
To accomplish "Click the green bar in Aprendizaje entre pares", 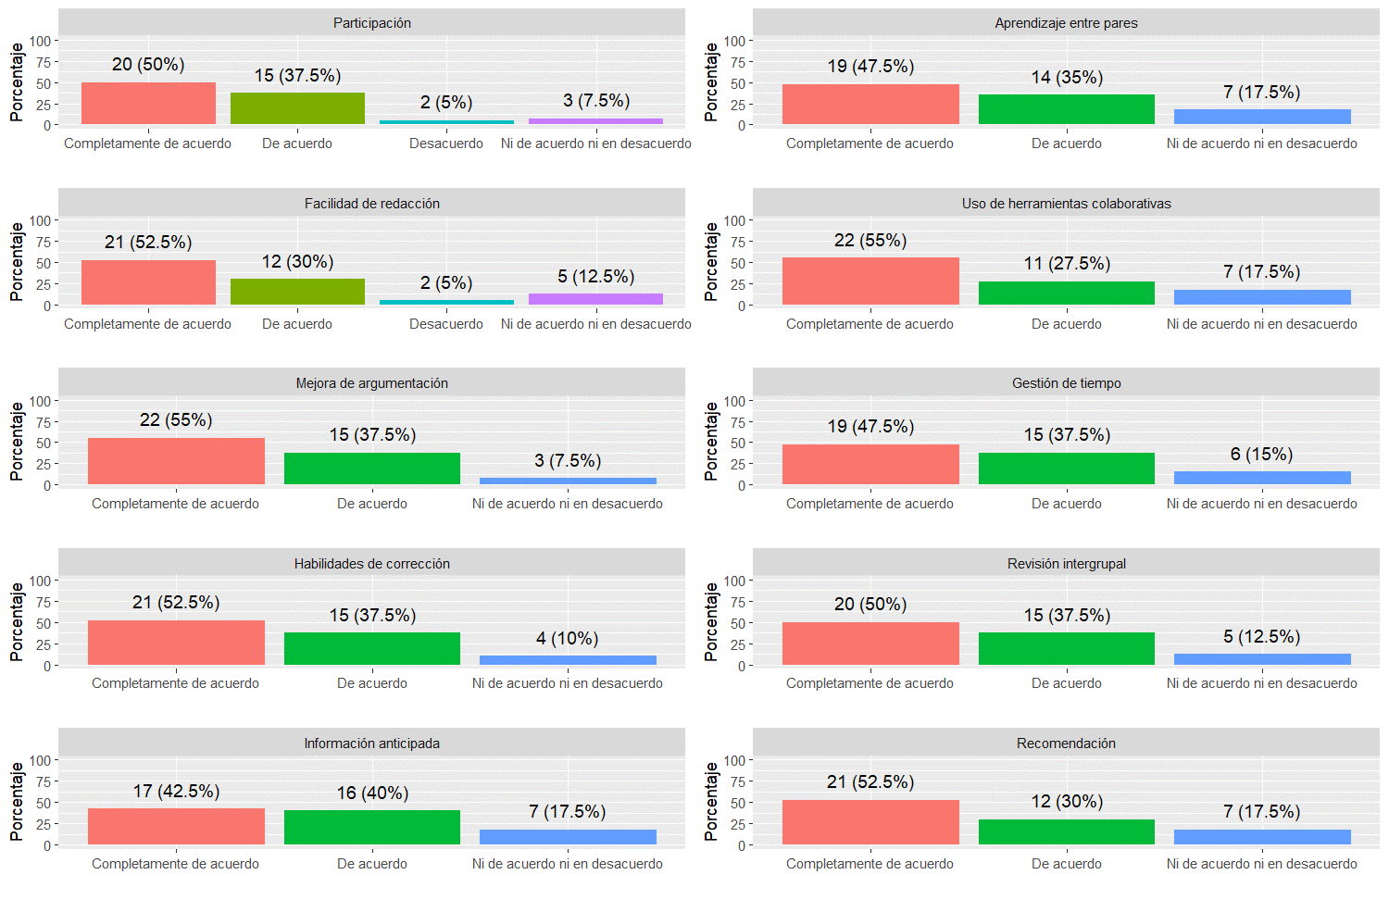I will pyautogui.click(x=1066, y=109).
